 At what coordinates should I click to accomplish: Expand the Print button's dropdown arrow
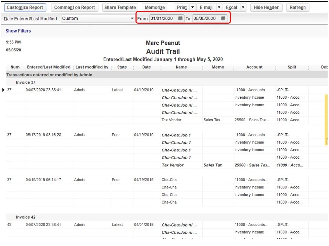coord(192,7)
